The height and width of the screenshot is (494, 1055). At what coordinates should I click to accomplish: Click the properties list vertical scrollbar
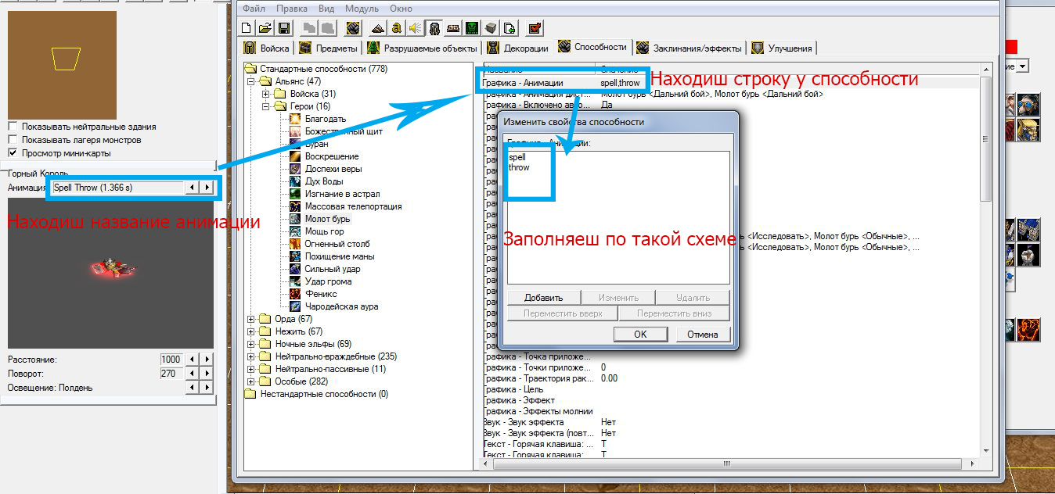985,259
